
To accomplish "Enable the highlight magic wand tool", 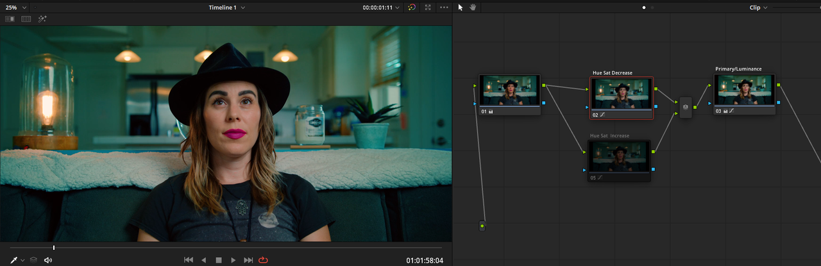I will click(42, 19).
